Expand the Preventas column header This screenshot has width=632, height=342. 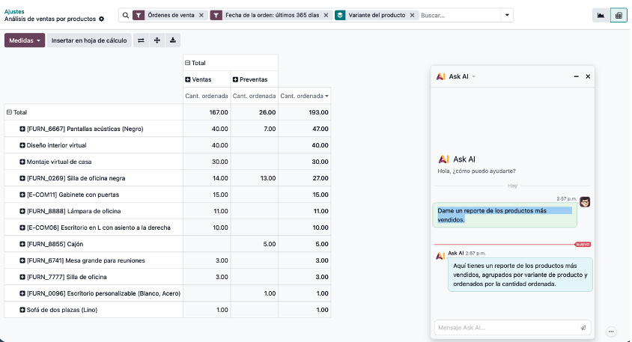point(236,79)
